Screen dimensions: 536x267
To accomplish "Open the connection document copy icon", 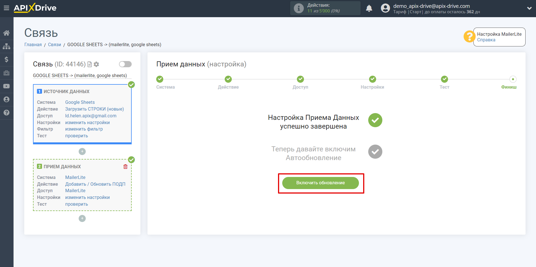I will pyautogui.click(x=90, y=64).
